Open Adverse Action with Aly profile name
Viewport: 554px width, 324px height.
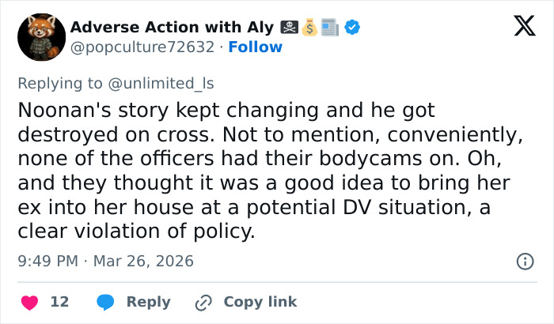click(x=171, y=27)
